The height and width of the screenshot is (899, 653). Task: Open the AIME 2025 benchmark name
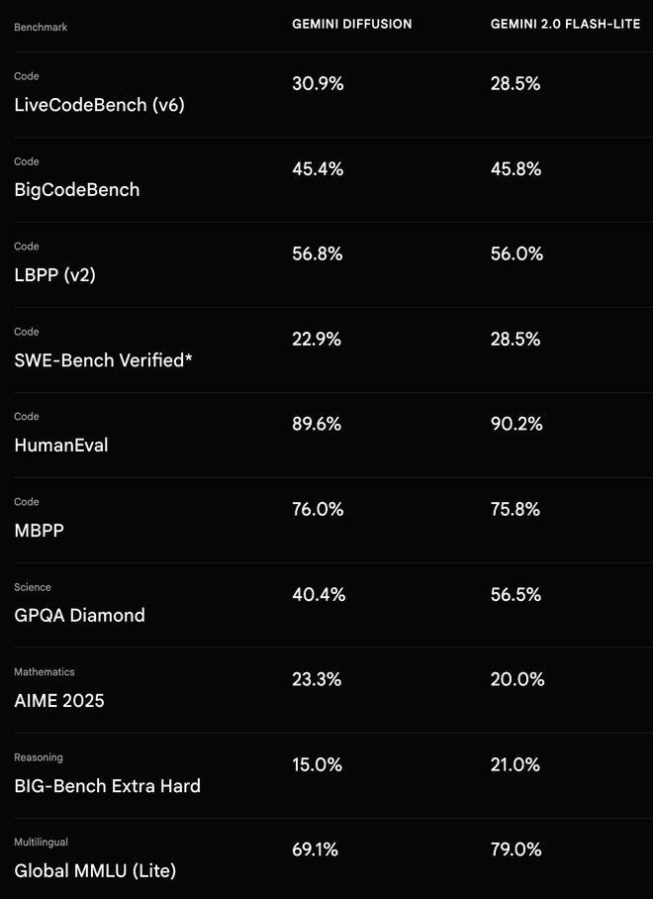coord(59,701)
